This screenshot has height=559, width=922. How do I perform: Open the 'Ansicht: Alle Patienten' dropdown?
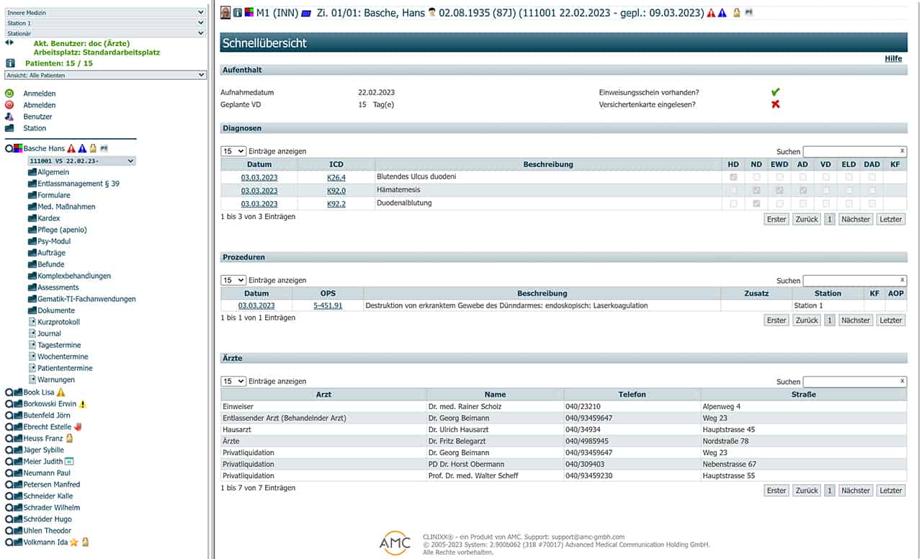click(105, 75)
